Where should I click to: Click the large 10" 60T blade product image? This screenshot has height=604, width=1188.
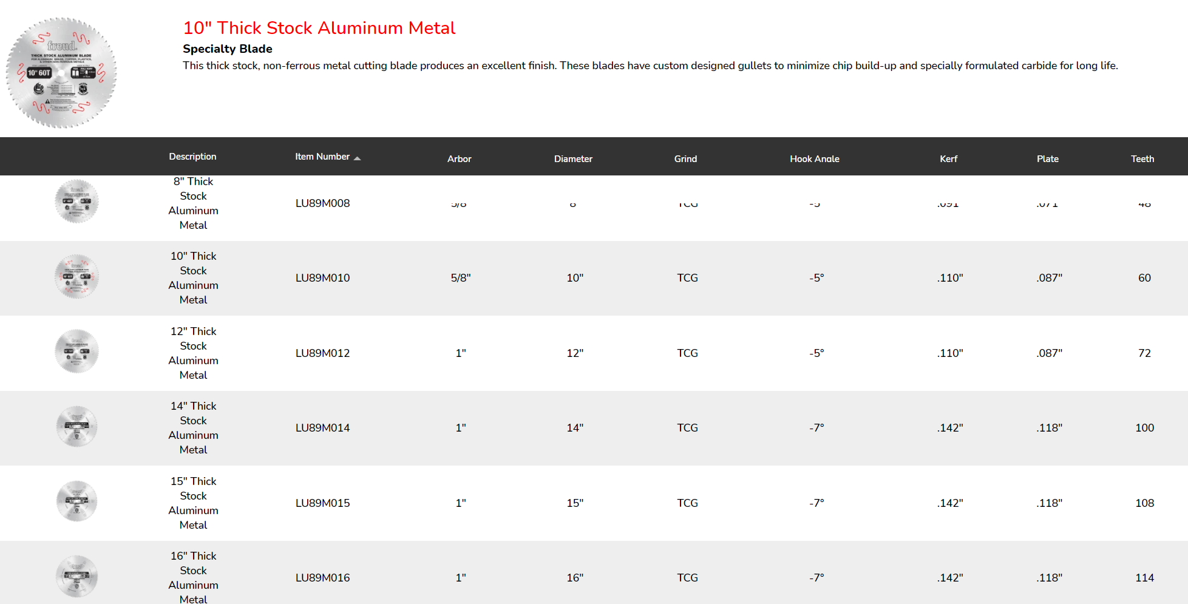coord(61,73)
